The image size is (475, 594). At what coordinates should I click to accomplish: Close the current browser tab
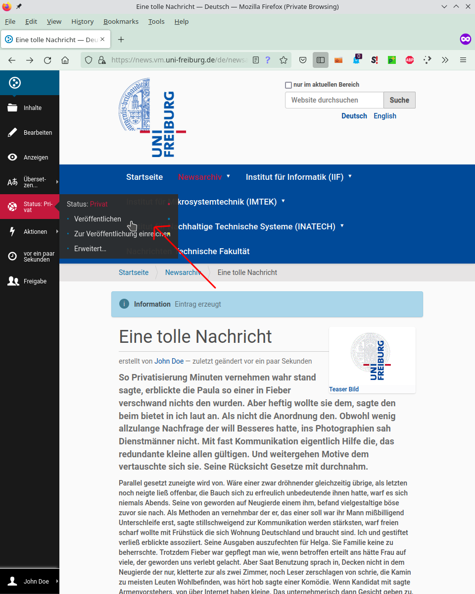[x=102, y=39]
